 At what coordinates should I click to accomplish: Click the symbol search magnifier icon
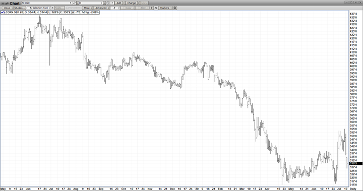pos(74,3)
